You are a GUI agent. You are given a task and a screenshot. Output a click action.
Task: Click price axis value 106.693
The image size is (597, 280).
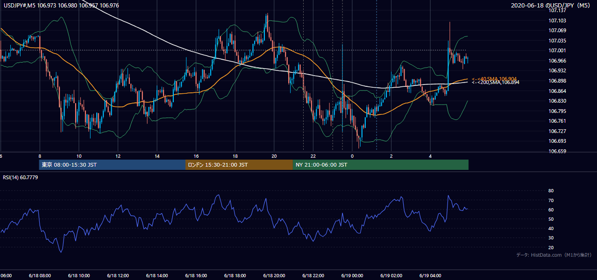click(557, 141)
